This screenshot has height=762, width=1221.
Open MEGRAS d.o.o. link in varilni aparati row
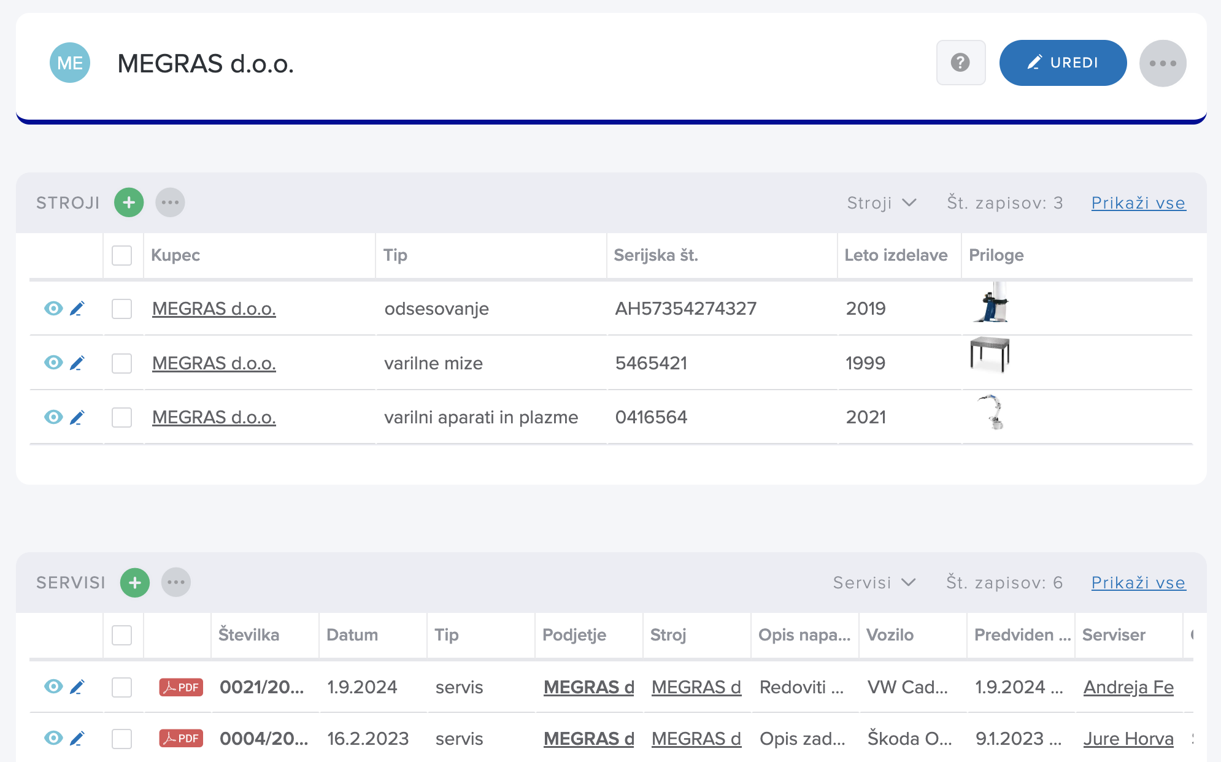[x=214, y=417]
